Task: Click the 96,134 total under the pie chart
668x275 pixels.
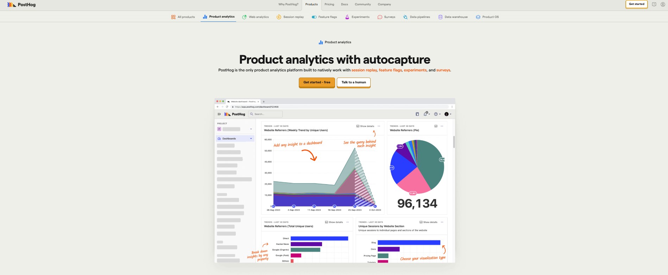Action: (417, 203)
